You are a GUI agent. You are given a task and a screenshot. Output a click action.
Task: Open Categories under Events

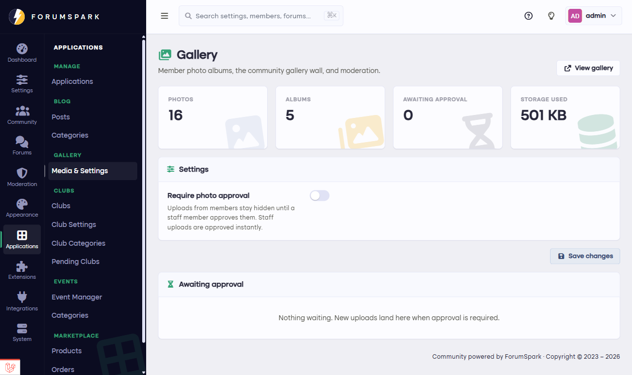70,315
